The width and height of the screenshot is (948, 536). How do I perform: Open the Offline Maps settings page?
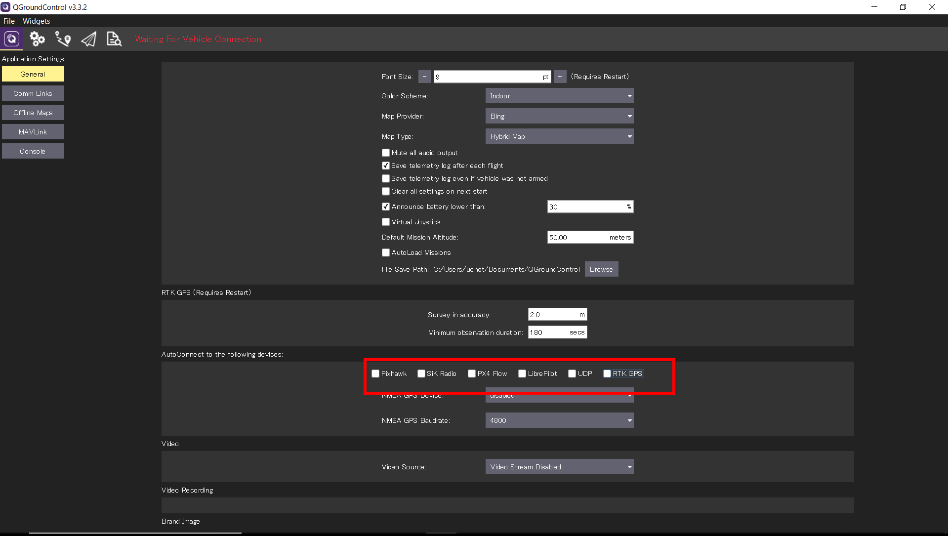33,113
